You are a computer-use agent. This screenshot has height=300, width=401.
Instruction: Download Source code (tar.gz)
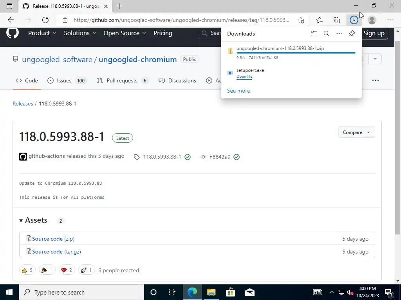(56, 252)
